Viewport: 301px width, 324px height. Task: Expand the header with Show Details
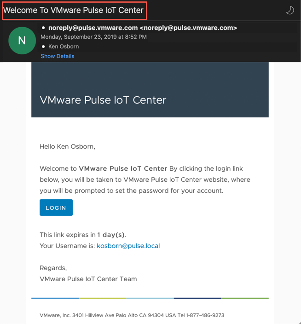coord(57,56)
